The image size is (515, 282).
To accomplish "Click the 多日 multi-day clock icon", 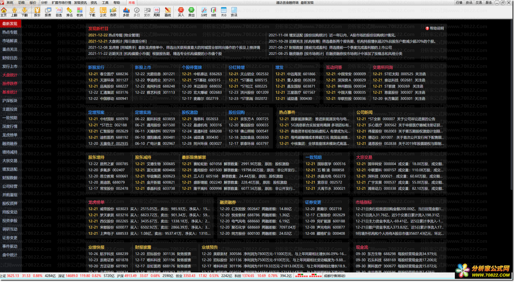I will click(x=137, y=12).
